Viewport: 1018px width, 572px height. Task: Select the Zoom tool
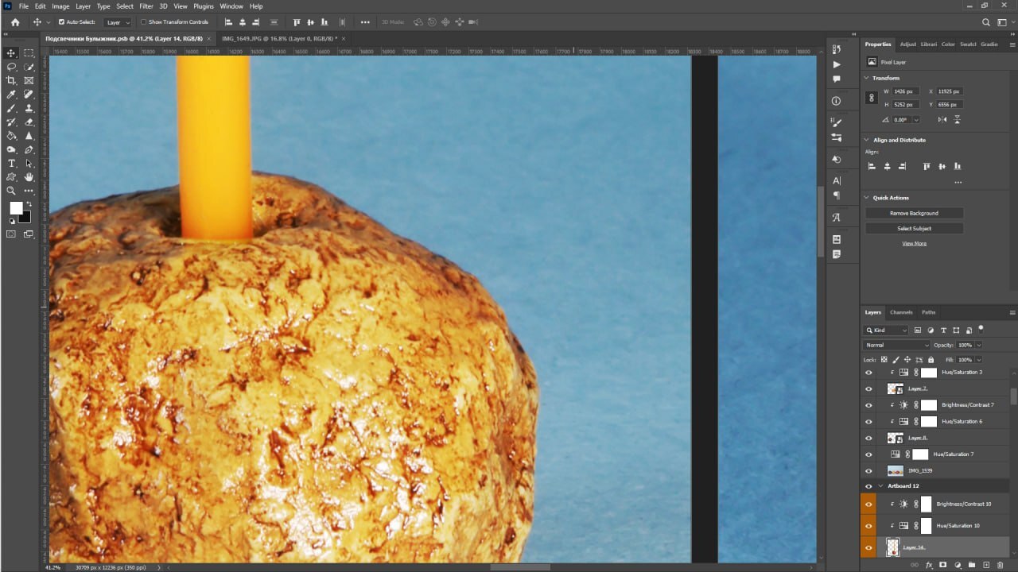tap(11, 191)
